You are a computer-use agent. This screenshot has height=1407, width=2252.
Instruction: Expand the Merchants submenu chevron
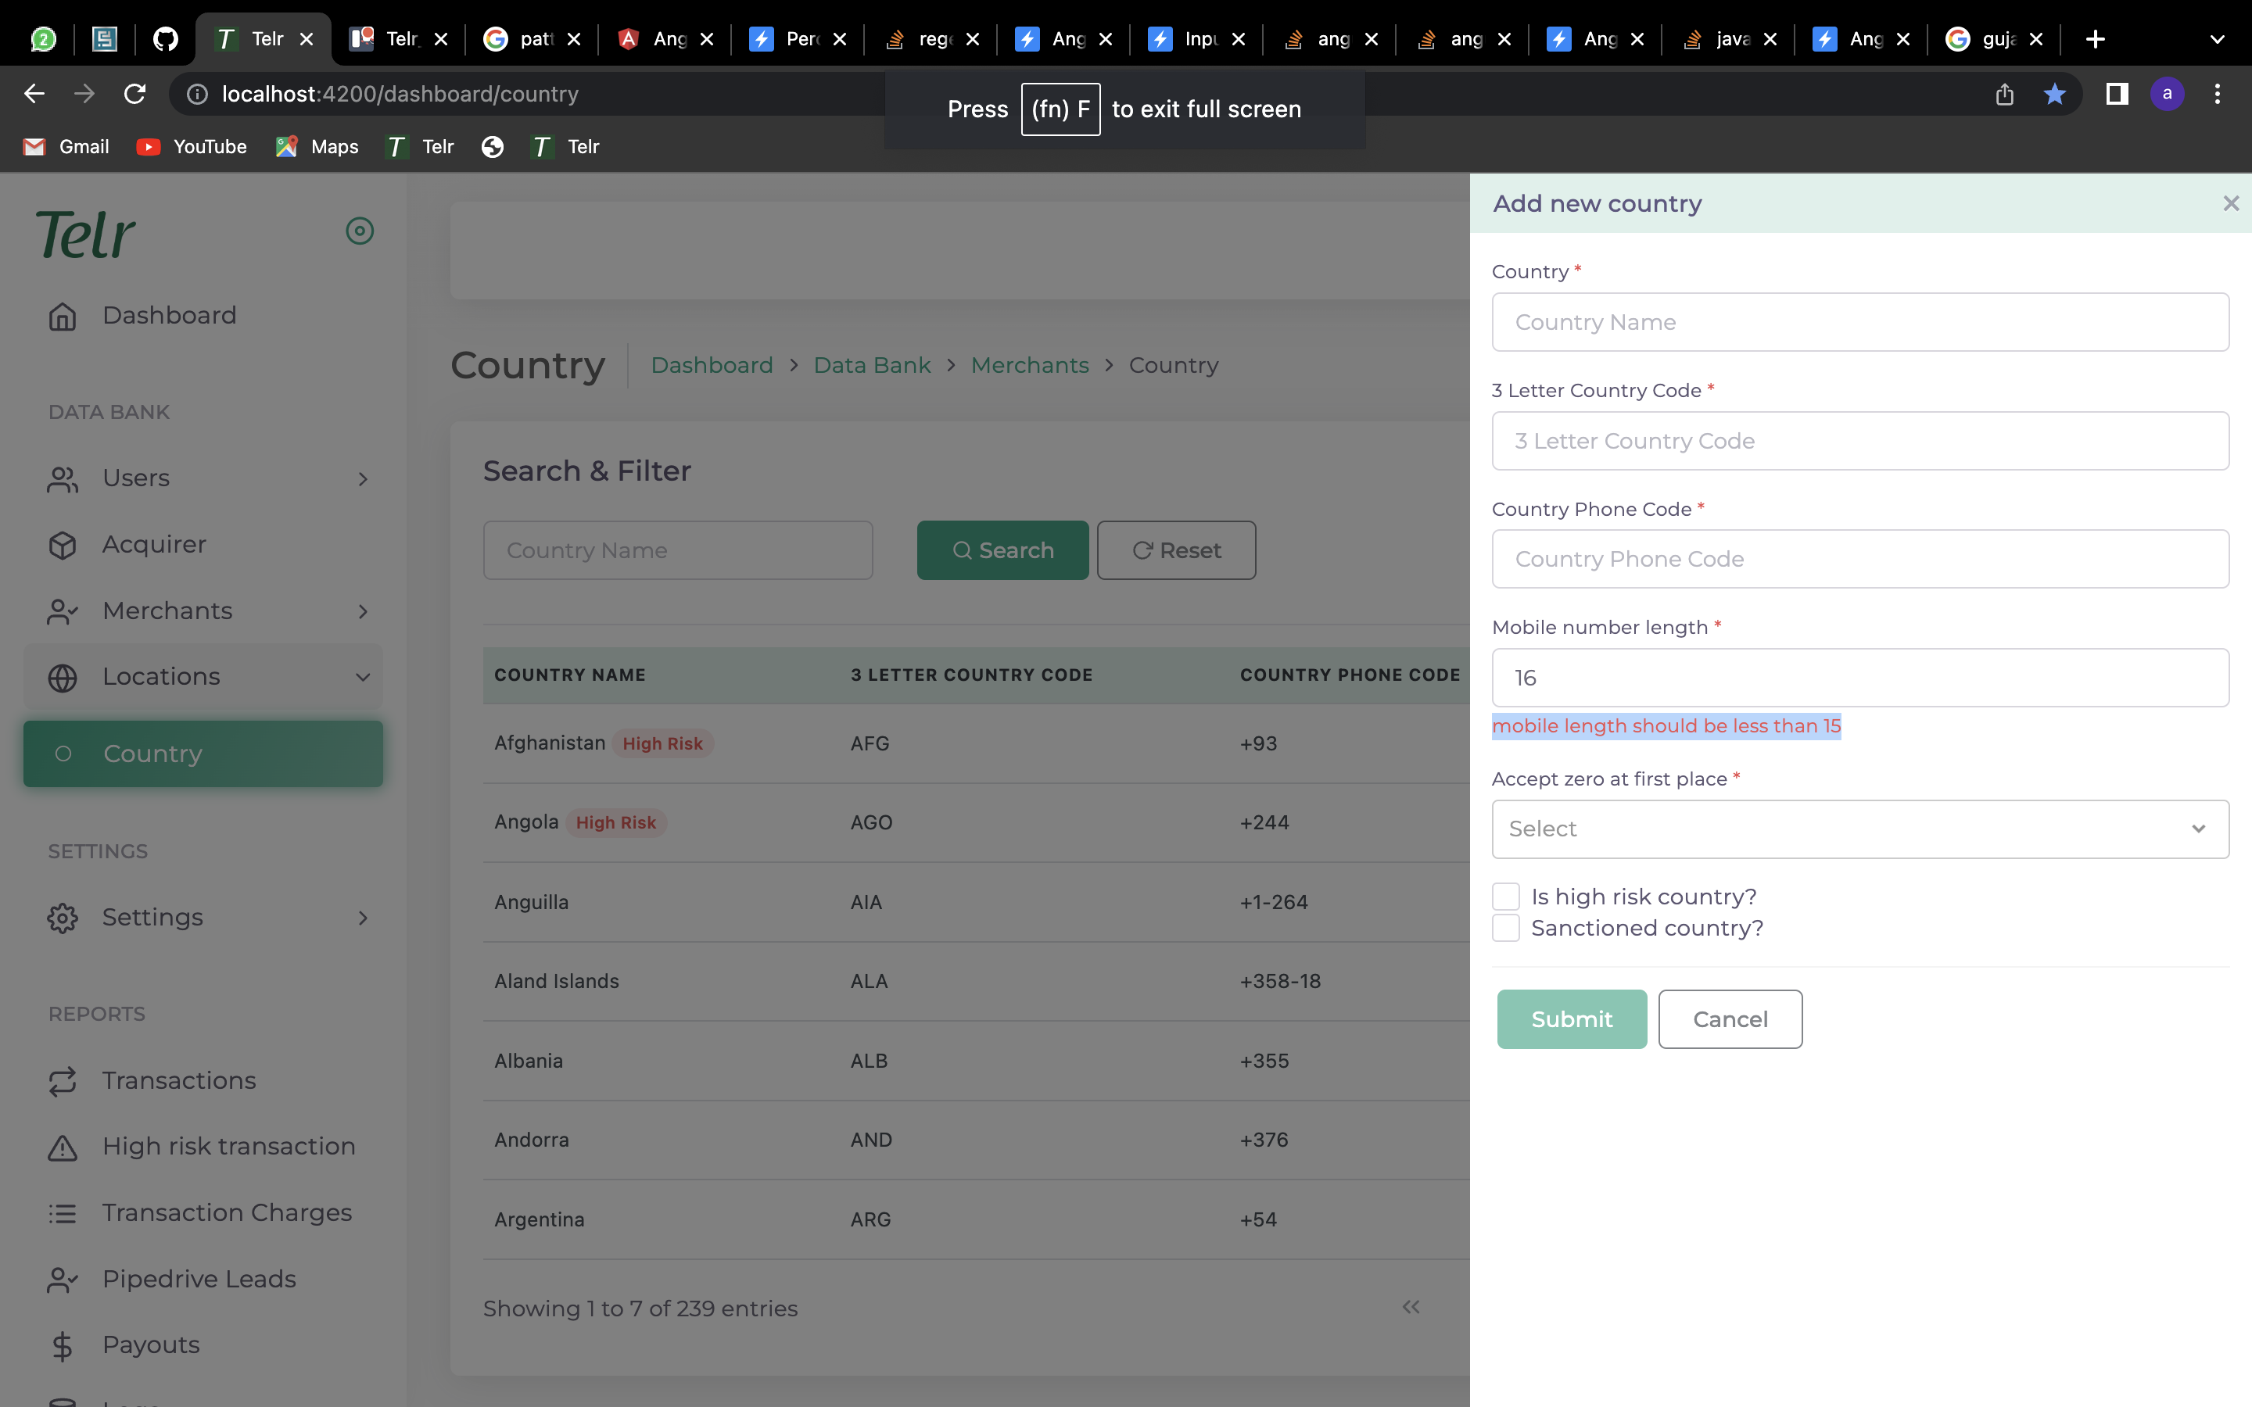pyautogui.click(x=363, y=611)
